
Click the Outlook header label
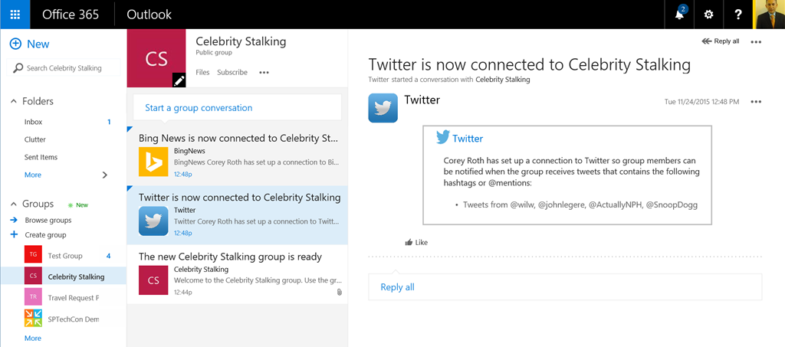tap(149, 15)
